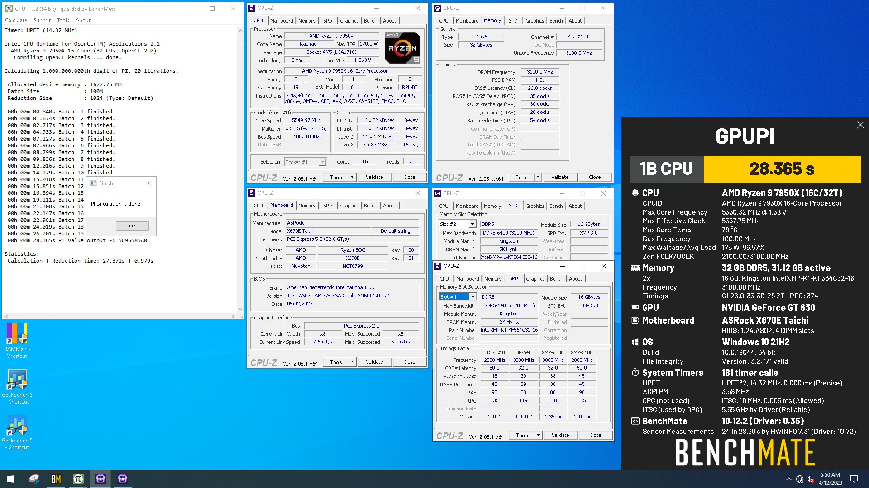Open Tools menu in GPUPI
This screenshot has height=488, width=869.
pos(63,20)
